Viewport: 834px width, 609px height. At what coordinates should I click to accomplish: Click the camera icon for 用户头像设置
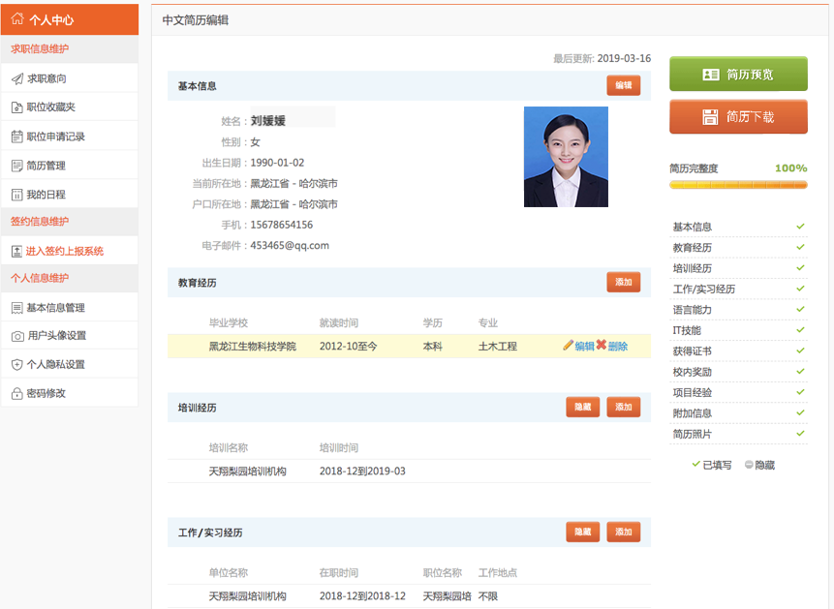[16, 336]
